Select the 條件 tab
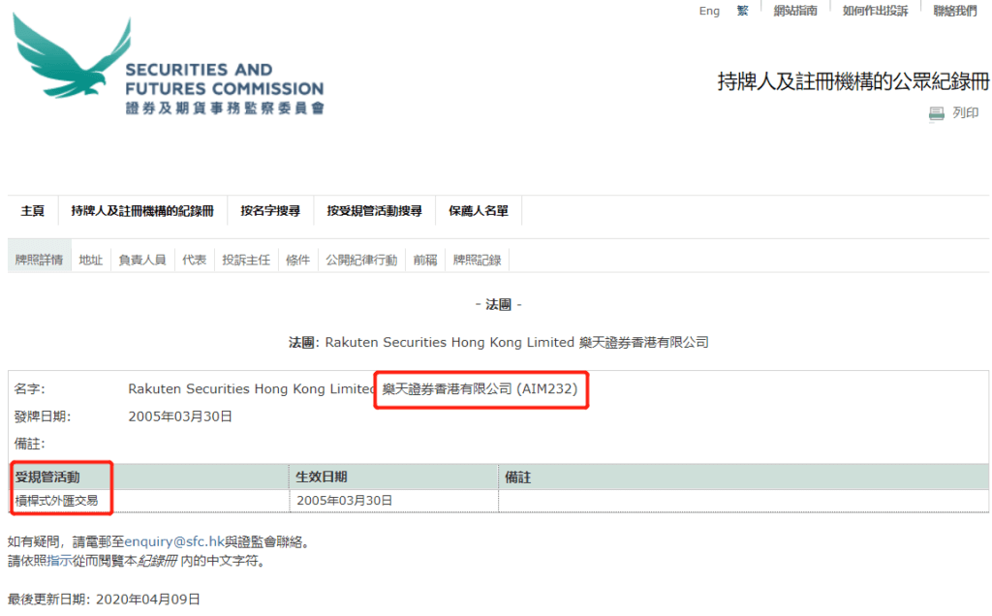Viewport: 992px width, 616px height. point(298,260)
